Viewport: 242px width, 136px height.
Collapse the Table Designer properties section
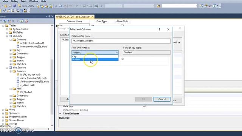point(60,113)
